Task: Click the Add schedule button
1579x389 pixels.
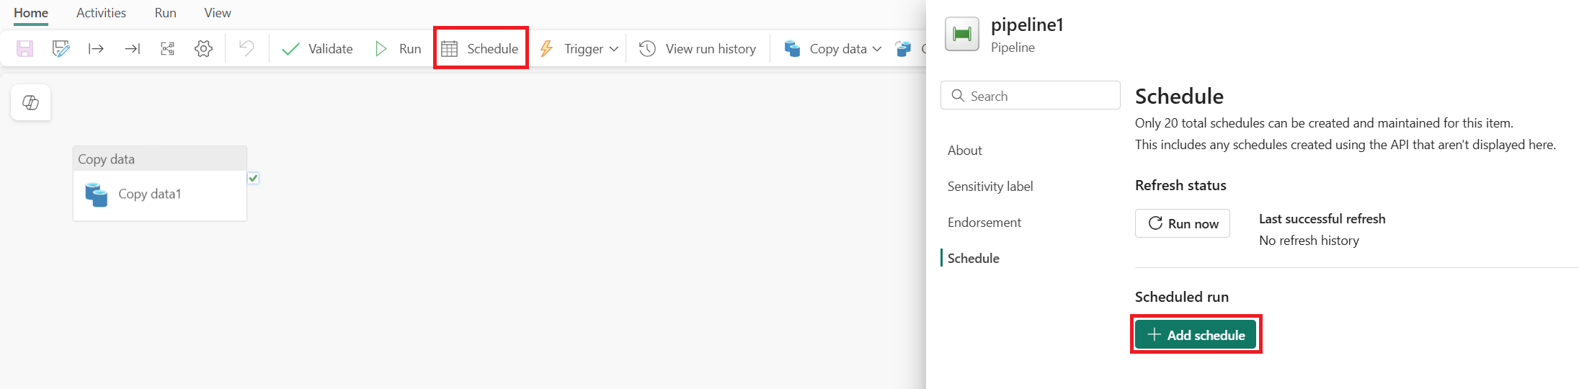Action: tap(1196, 335)
